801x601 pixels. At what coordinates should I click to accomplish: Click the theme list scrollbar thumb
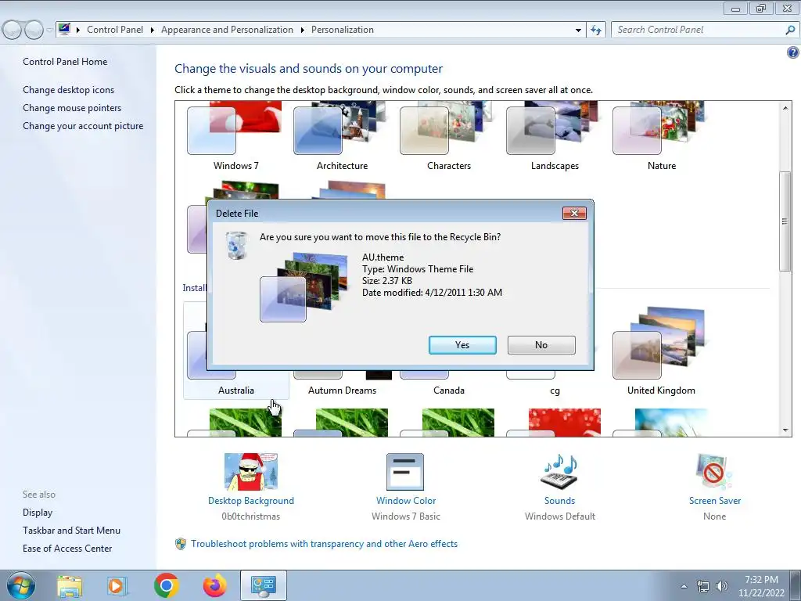(785, 221)
